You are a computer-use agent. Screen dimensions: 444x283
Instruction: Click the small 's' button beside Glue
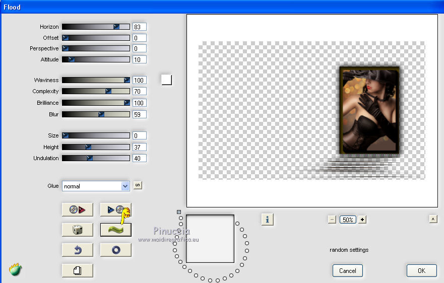[x=138, y=185]
